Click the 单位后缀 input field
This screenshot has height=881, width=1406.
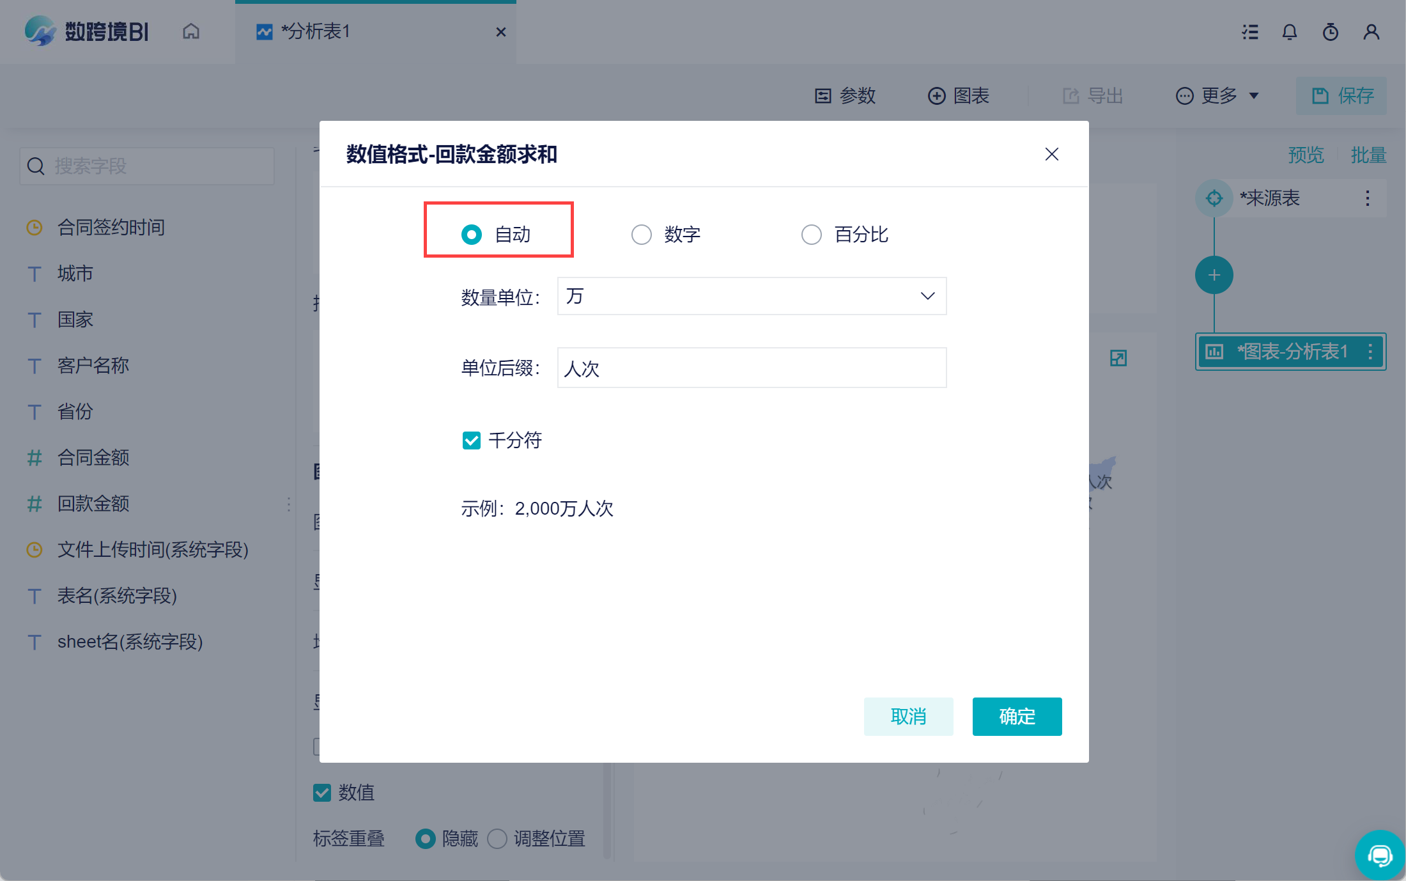click(752, 368)
